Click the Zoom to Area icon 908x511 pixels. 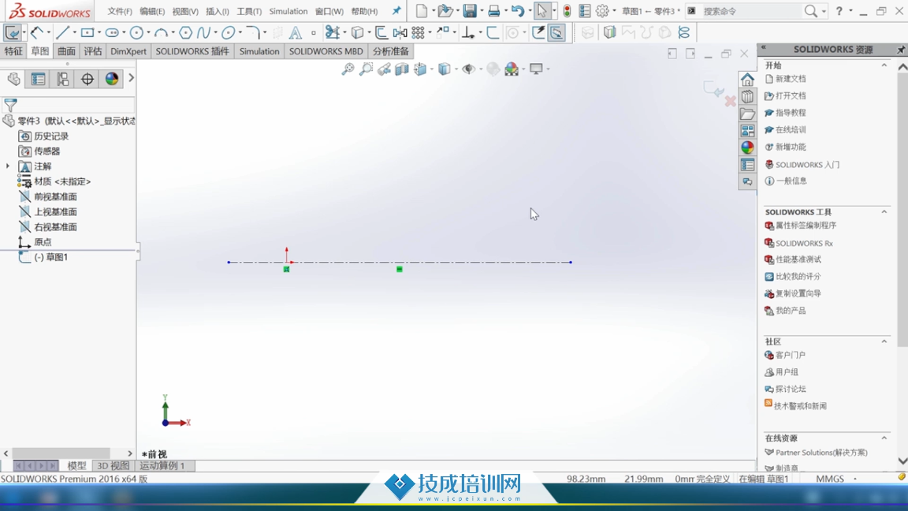366,69
